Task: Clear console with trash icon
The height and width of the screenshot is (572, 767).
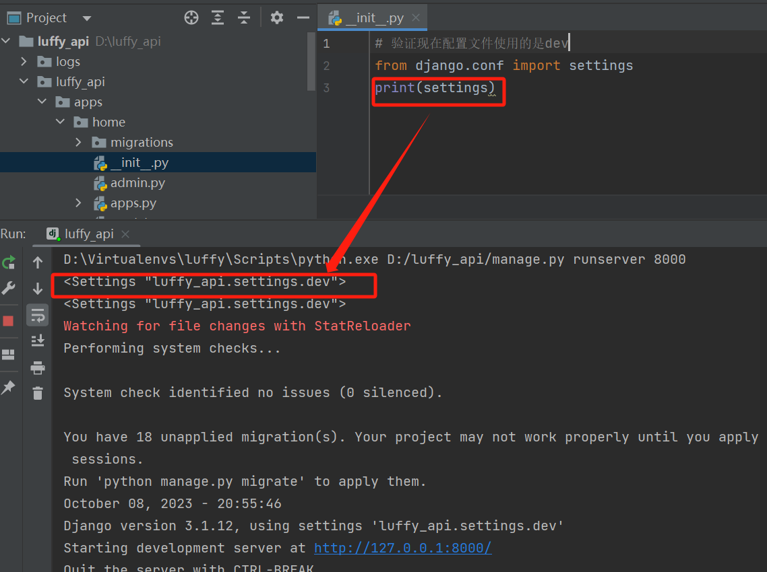Action: (38, 393)
